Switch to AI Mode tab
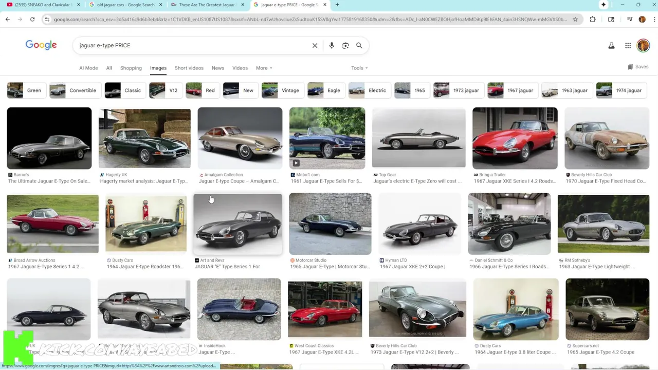Image resolution: width=658 pixels, height=370 pixels. point(88,68)
